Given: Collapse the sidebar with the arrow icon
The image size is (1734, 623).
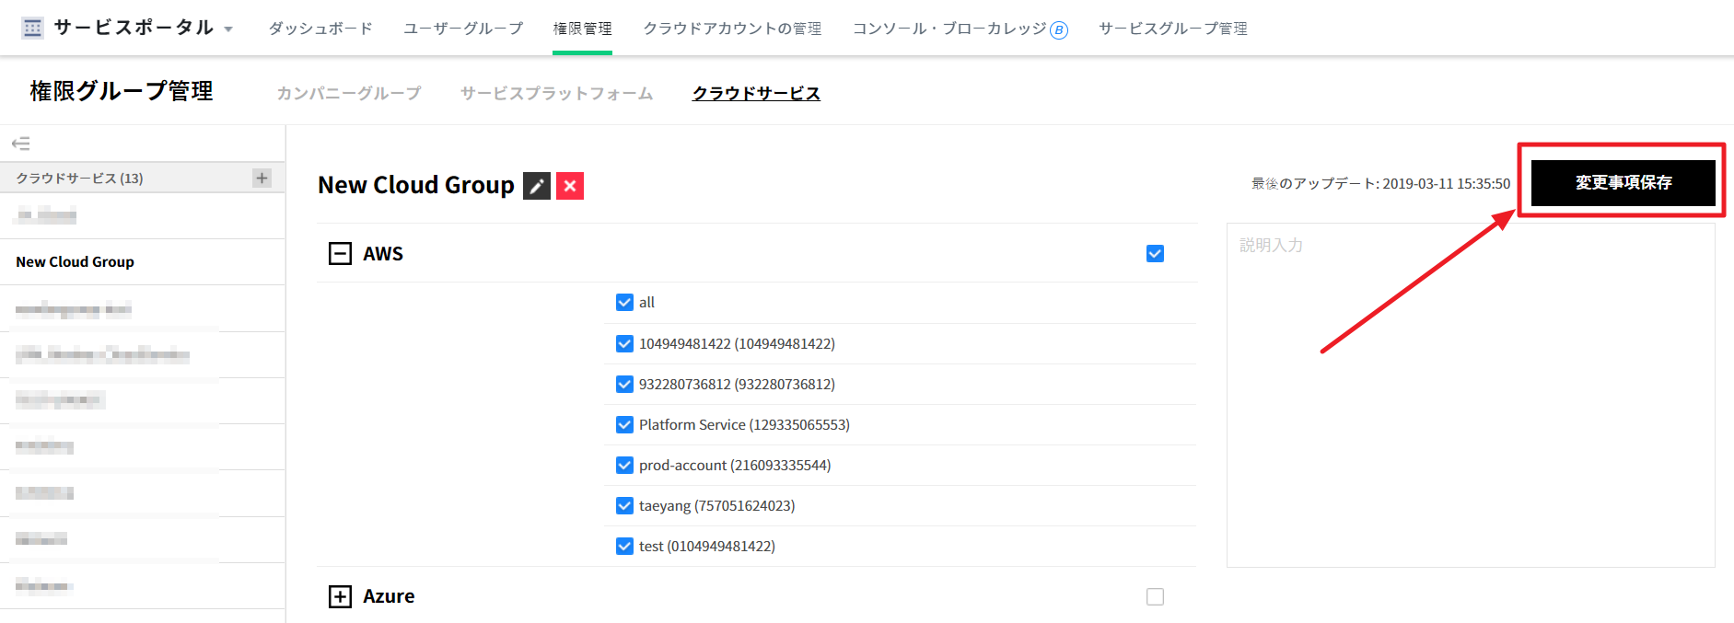Looking at the screenshot, I should point(20,144).
